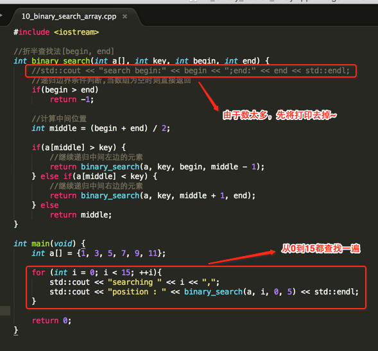Close the 10_binary_search_array.cpp tab
The image size is (378, 351).
pos(125,17)
